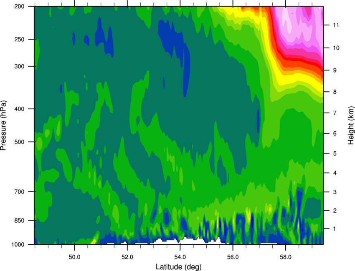This screenshot has width=355, height=271.
Task: Click the 250 pressure tick label
Action: pyautogui.click(x=20, y=39)
